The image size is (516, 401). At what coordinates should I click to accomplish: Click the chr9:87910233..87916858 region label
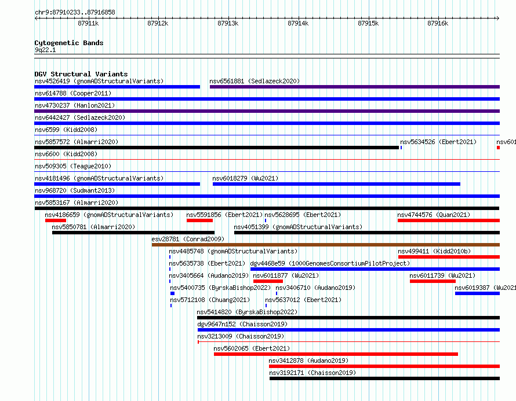[75, 12]
